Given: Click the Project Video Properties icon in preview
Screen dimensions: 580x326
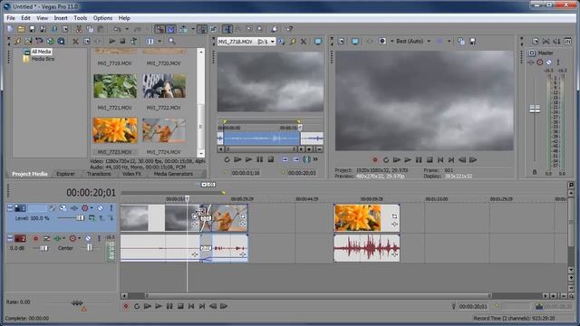Looking at the screenshot, I should click(x=341, y=41).
